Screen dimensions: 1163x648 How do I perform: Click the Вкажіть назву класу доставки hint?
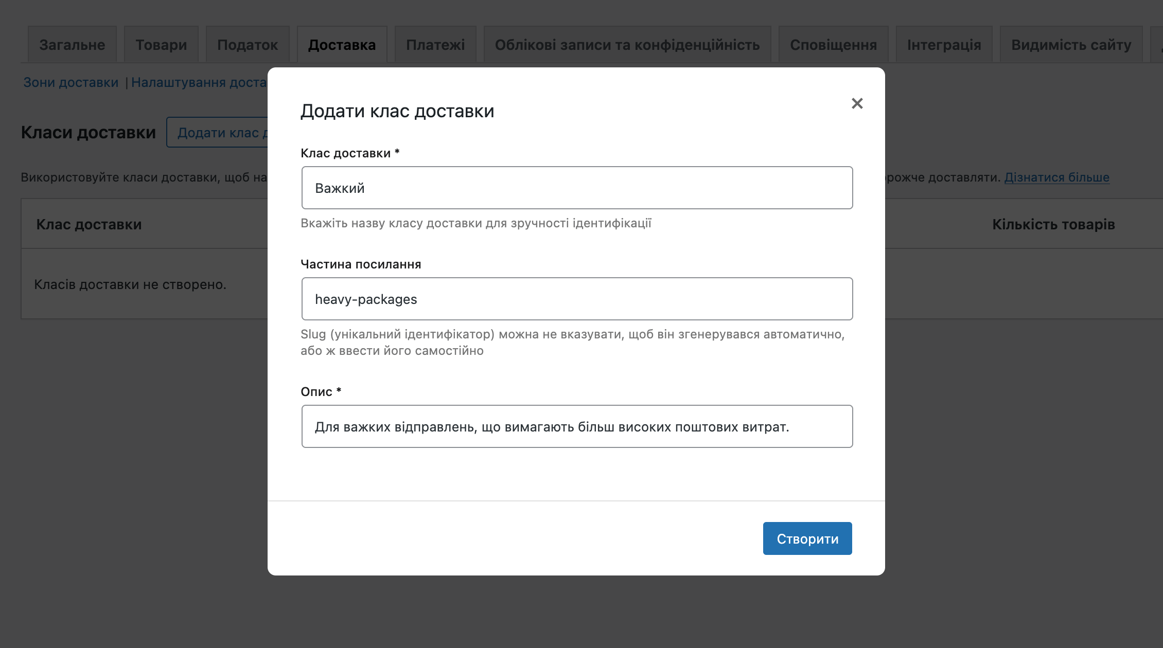(x=476, y=223)
